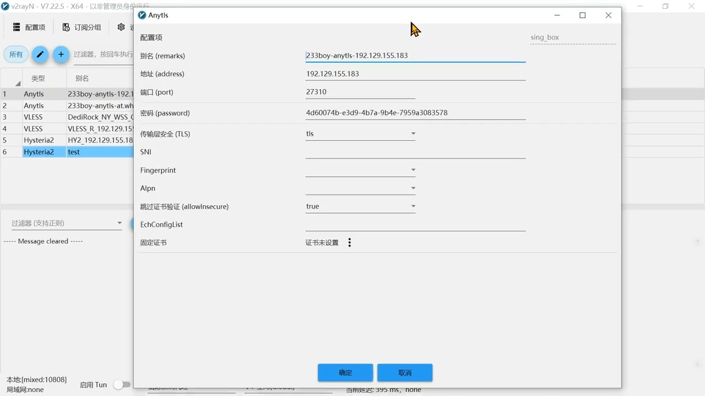Viewport: 705px width, 396px height.
Task: Click the 别名 column header
Action: [x=100, y=78]
